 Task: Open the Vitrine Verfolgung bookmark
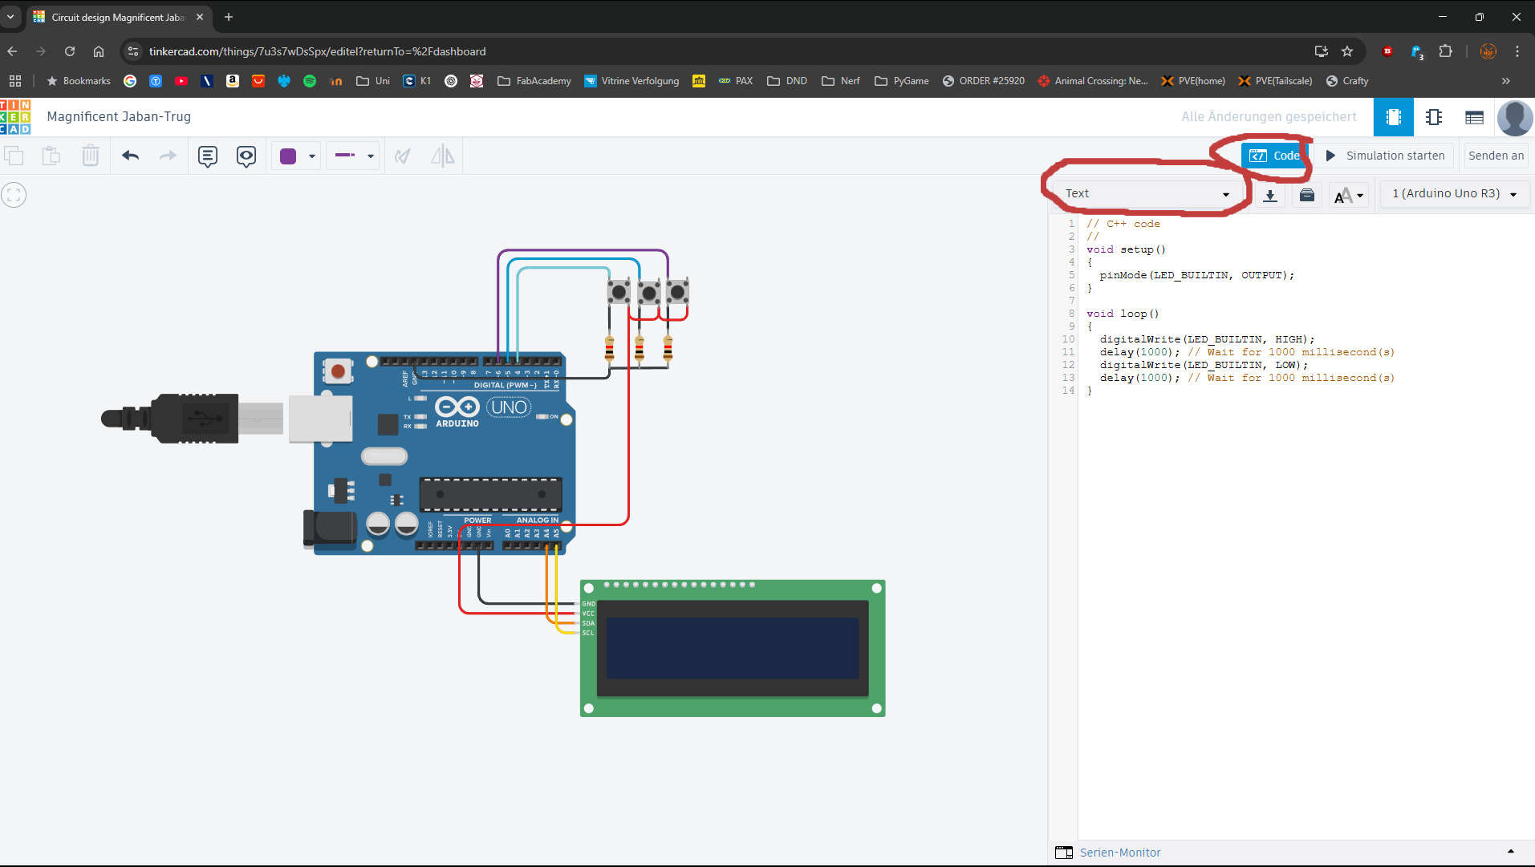[x=631, y=81]
